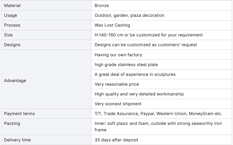Click 'Very soonest shipment' cell
The image size is (233, 145).
point(162,104)
